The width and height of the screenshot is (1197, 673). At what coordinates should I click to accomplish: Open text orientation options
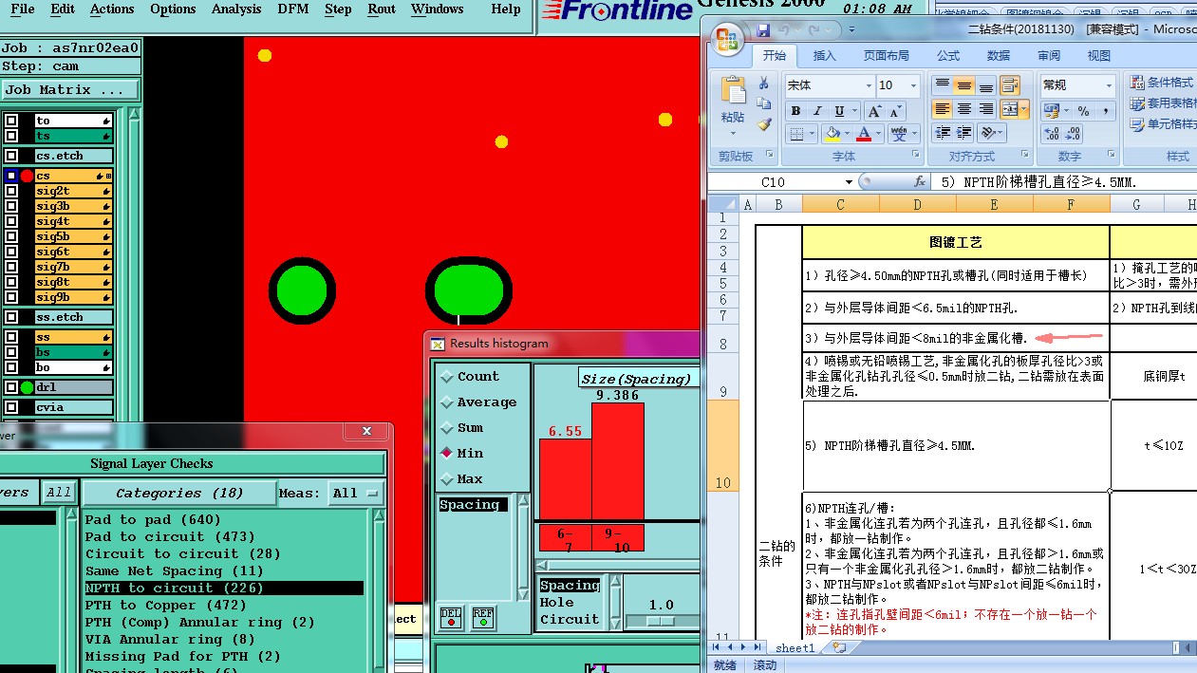pos(991,133)
